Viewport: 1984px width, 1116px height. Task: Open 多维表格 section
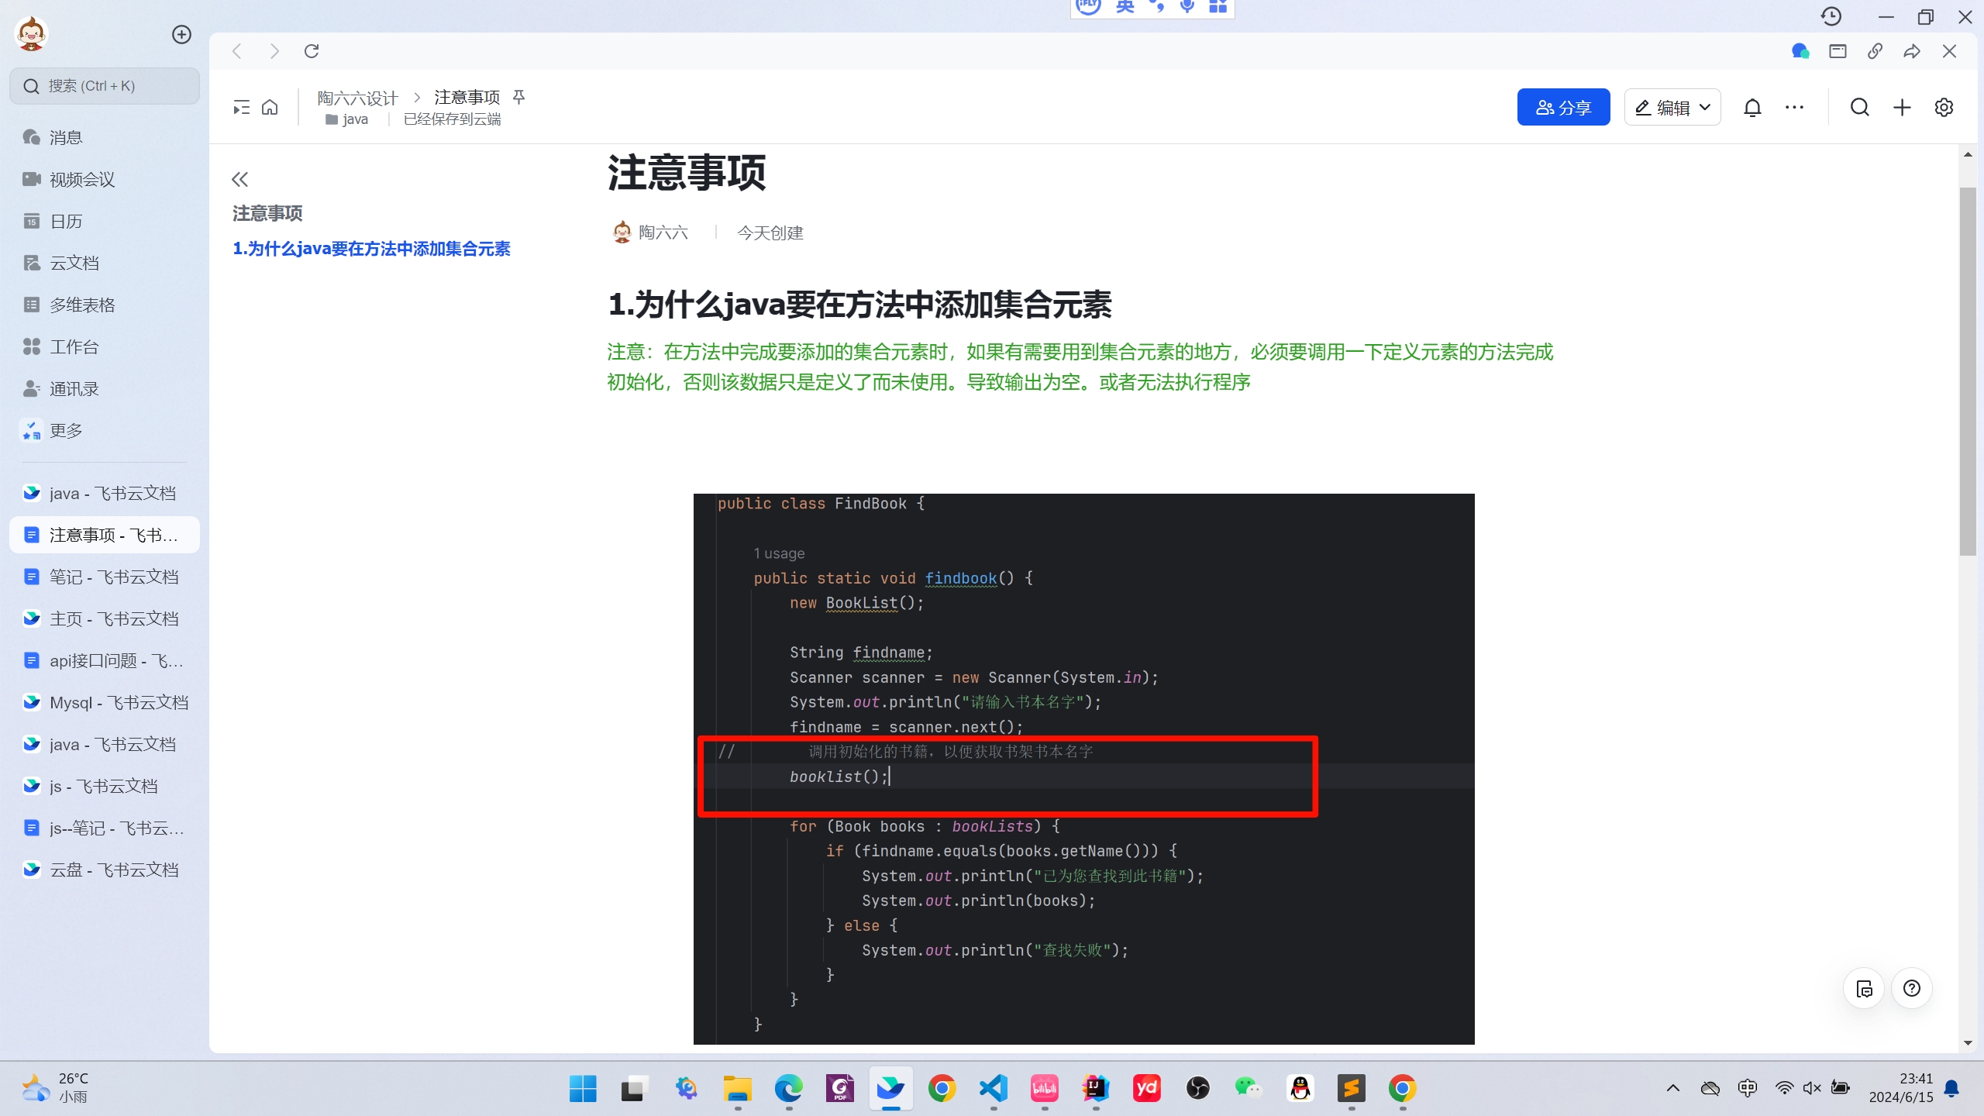105,305
